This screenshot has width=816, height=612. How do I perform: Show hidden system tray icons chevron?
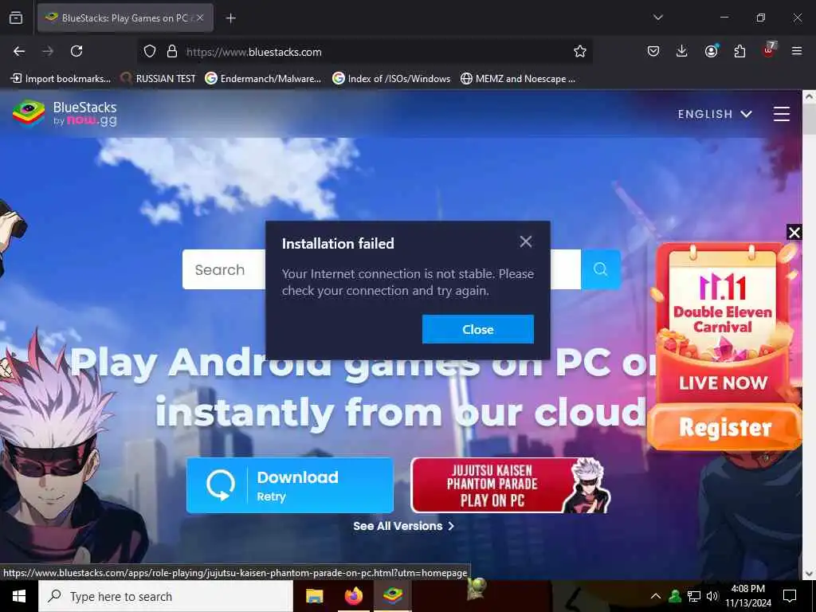tap(656, 596)
